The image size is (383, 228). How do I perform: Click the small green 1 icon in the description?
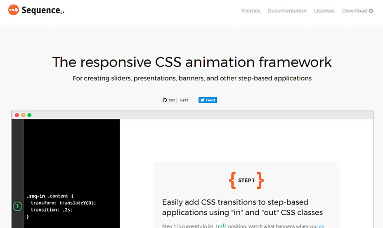pyautogui.click(x=224, y=226)
